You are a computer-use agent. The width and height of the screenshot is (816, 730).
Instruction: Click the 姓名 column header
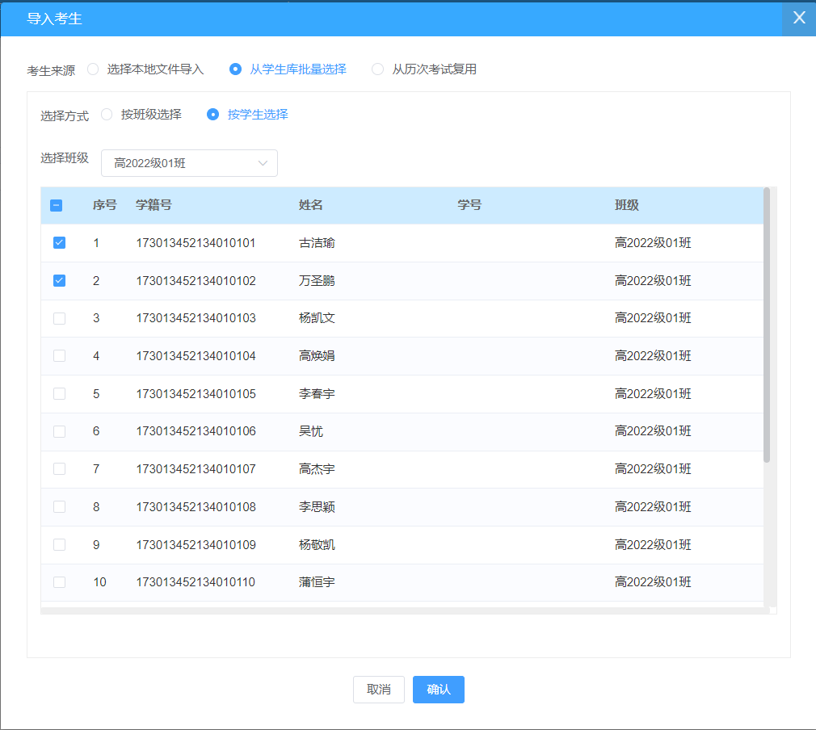(x=311, y=205)
